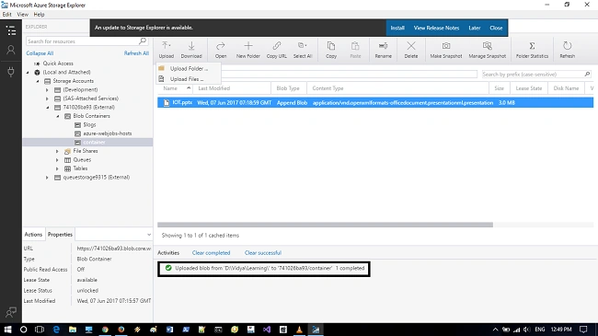Image resolution: width=598 pixels, height=336 pixels.
Task: Open the Connect plug sidebar icon
Action: coord(11,72)
